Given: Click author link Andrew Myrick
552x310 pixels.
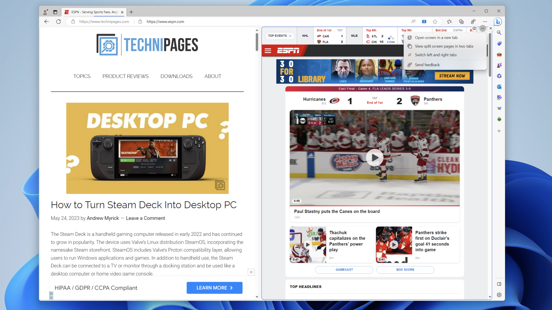Looking at the screenshot, I should (103, 218).
